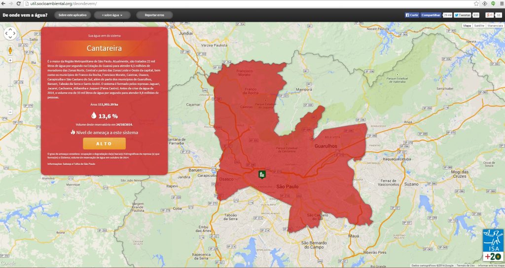The image size is (505, 268).
Task: Click the ISA +20 logo
Action: 493,245
